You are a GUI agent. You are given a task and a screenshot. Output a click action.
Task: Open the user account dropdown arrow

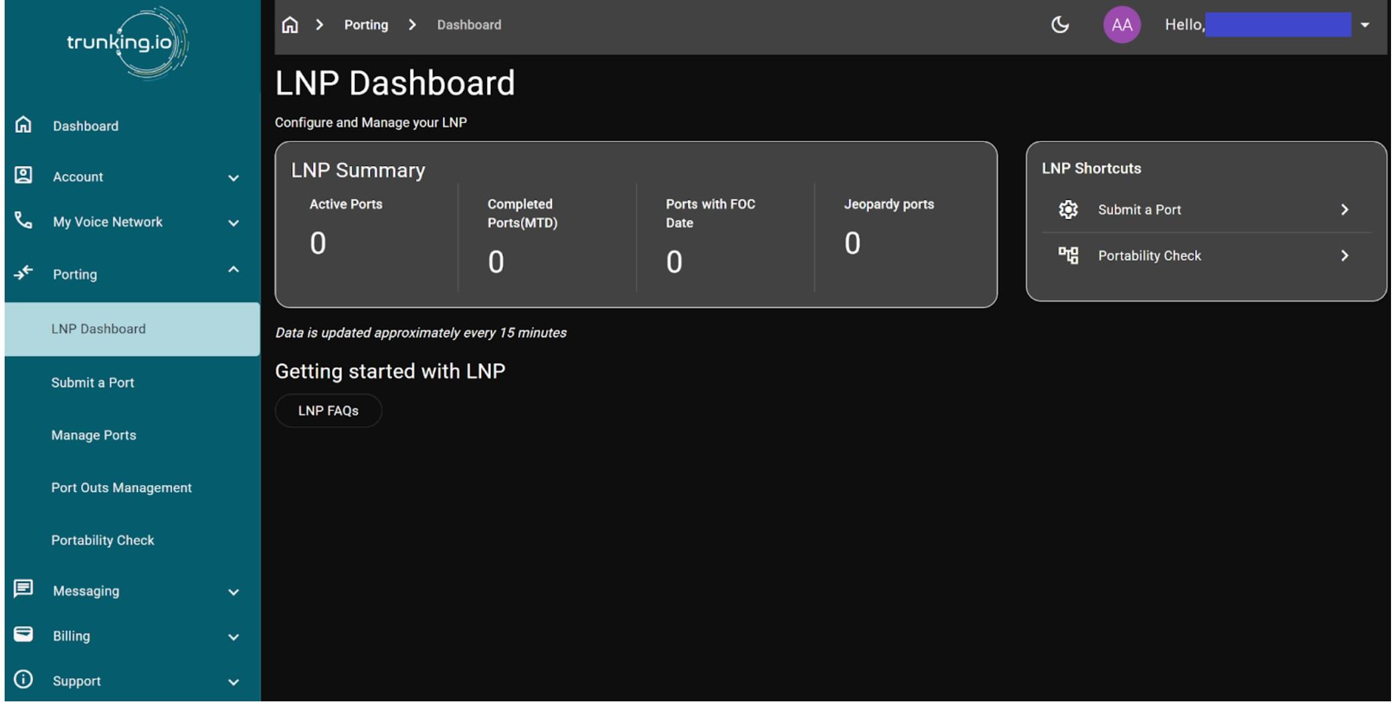click(1364, 25)
